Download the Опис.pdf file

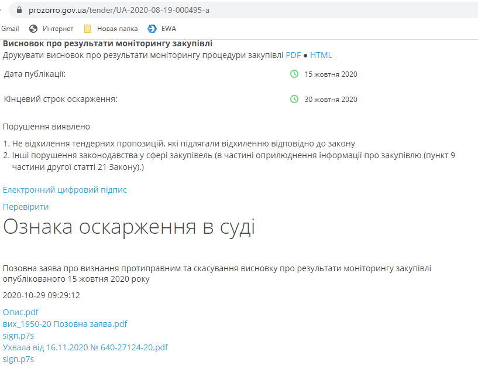coord(20,312)
